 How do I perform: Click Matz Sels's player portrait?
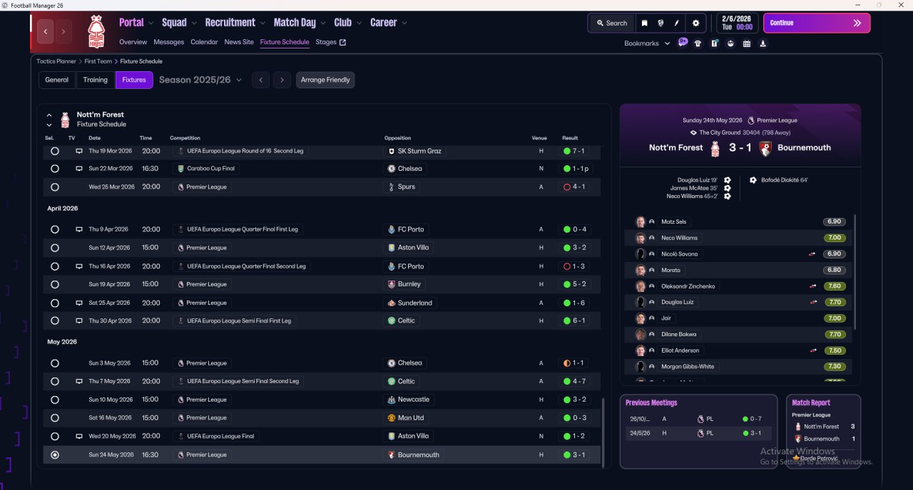641,222
